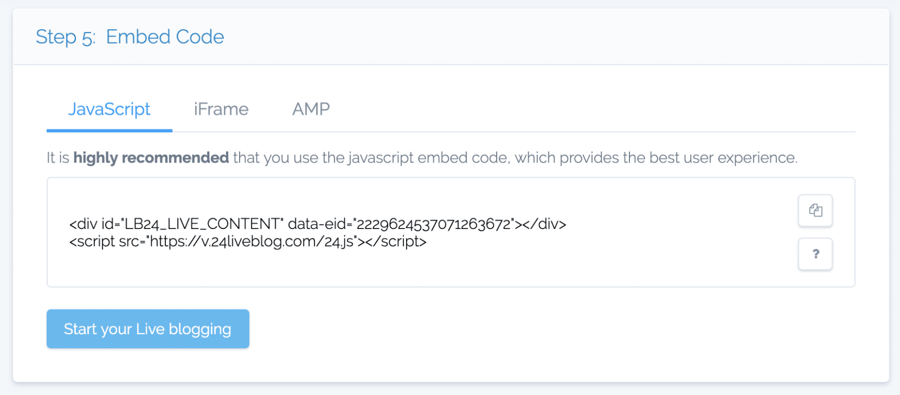
Task: Click the bold 'highly recommended' text
Action: (151, 158)
